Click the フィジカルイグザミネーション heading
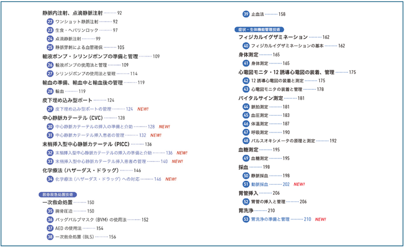404x247 pixels. pyautogui.click(x=276, y=37)
